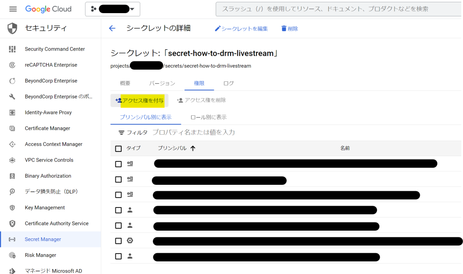463x274 pixels.
Task: Check the fourth principal row checkbox
Action: pos(118,210)
